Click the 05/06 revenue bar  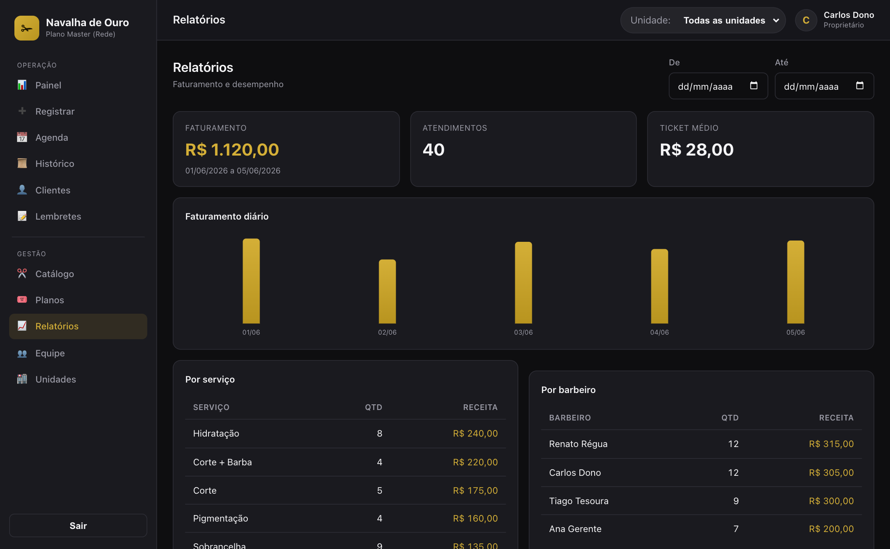pos(796,282)
